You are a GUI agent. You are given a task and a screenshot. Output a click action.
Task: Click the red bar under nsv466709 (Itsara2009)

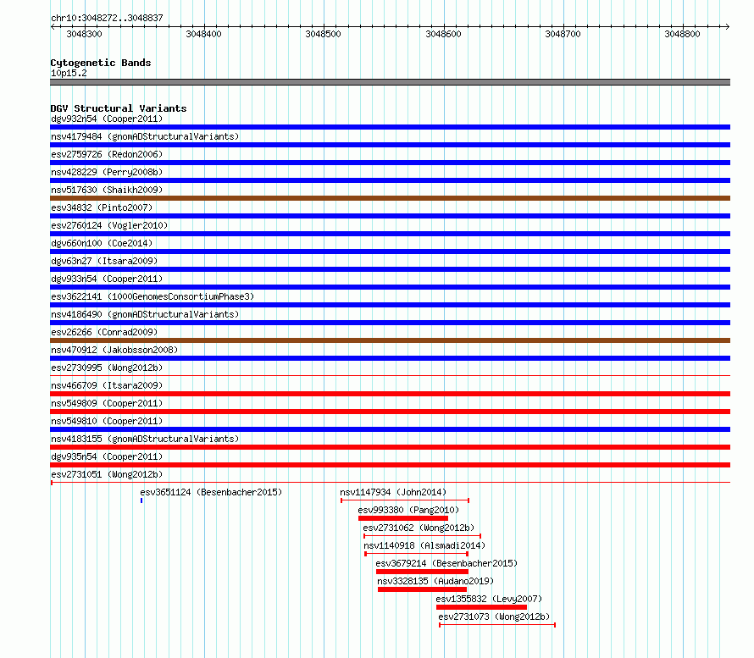pos(390,394)
